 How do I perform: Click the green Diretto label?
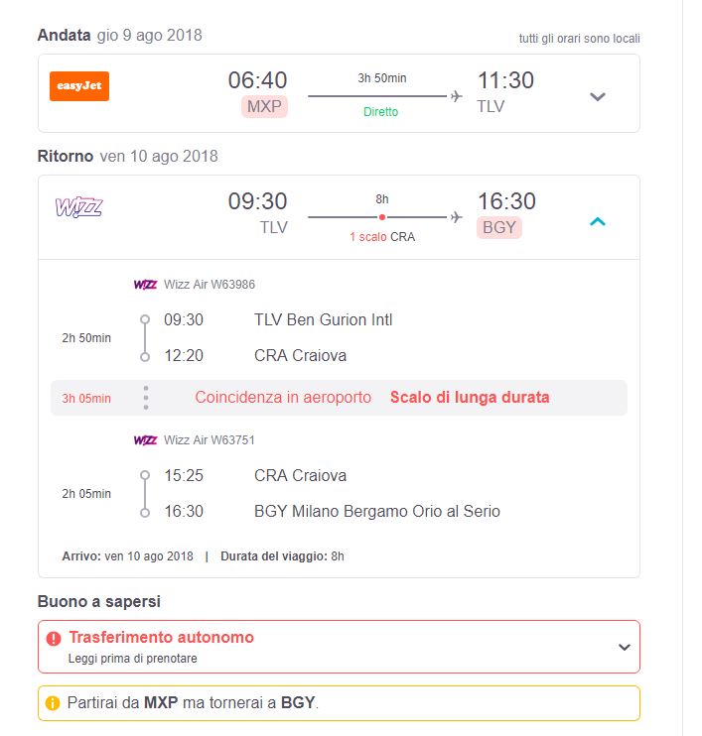click(380, 112)
